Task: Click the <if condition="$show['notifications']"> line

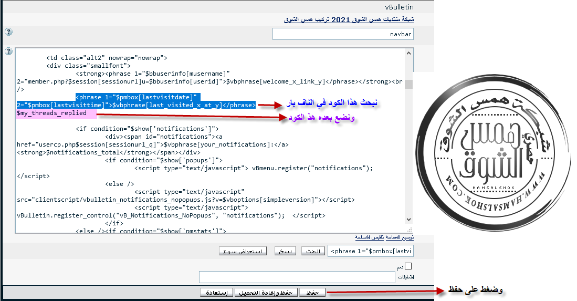Action: 147,128
